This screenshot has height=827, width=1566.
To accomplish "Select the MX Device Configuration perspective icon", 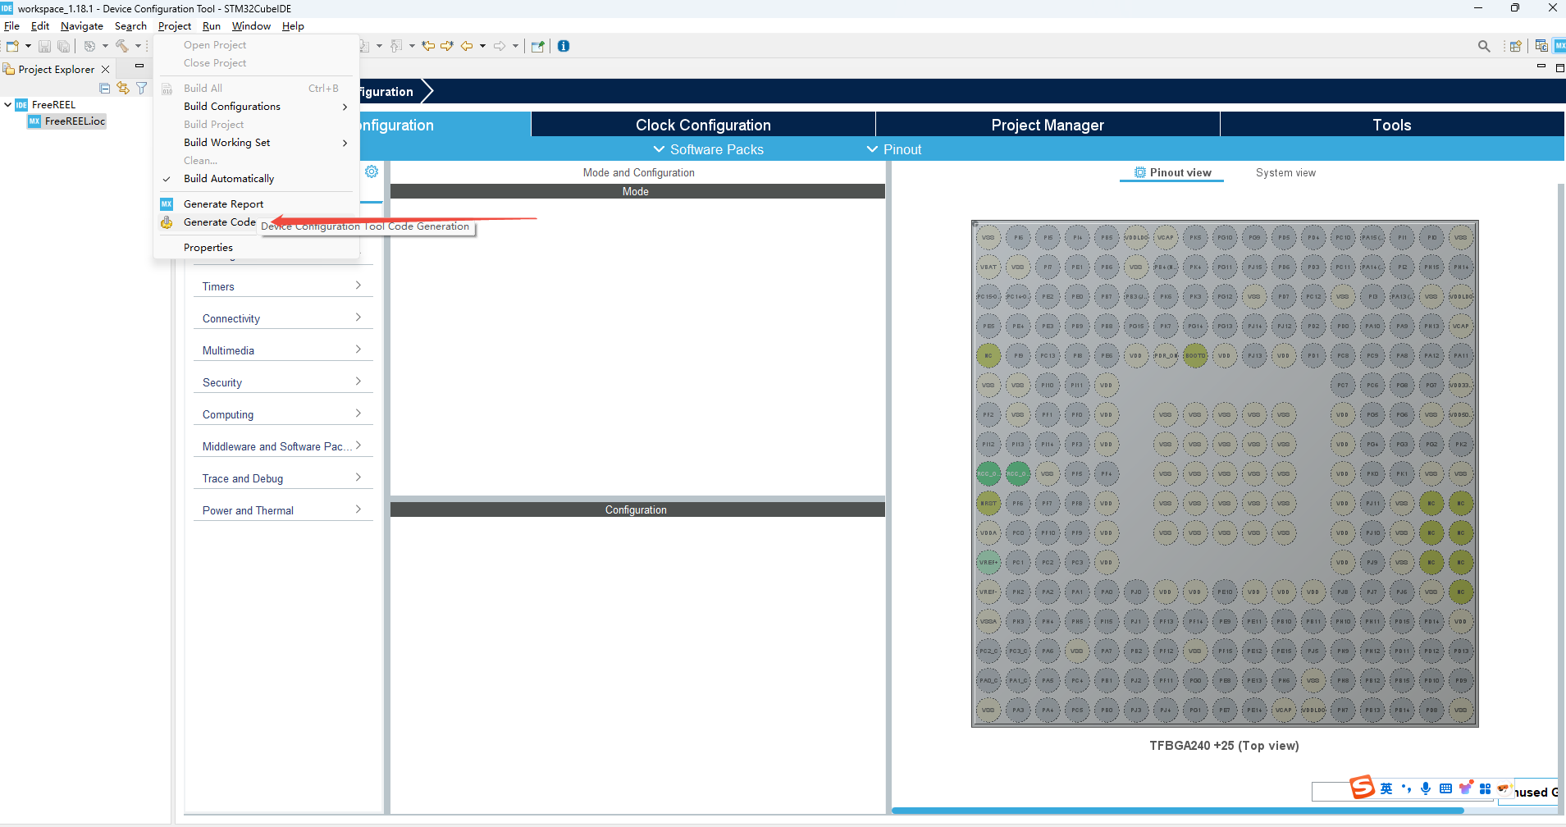I will (1559, 46).
